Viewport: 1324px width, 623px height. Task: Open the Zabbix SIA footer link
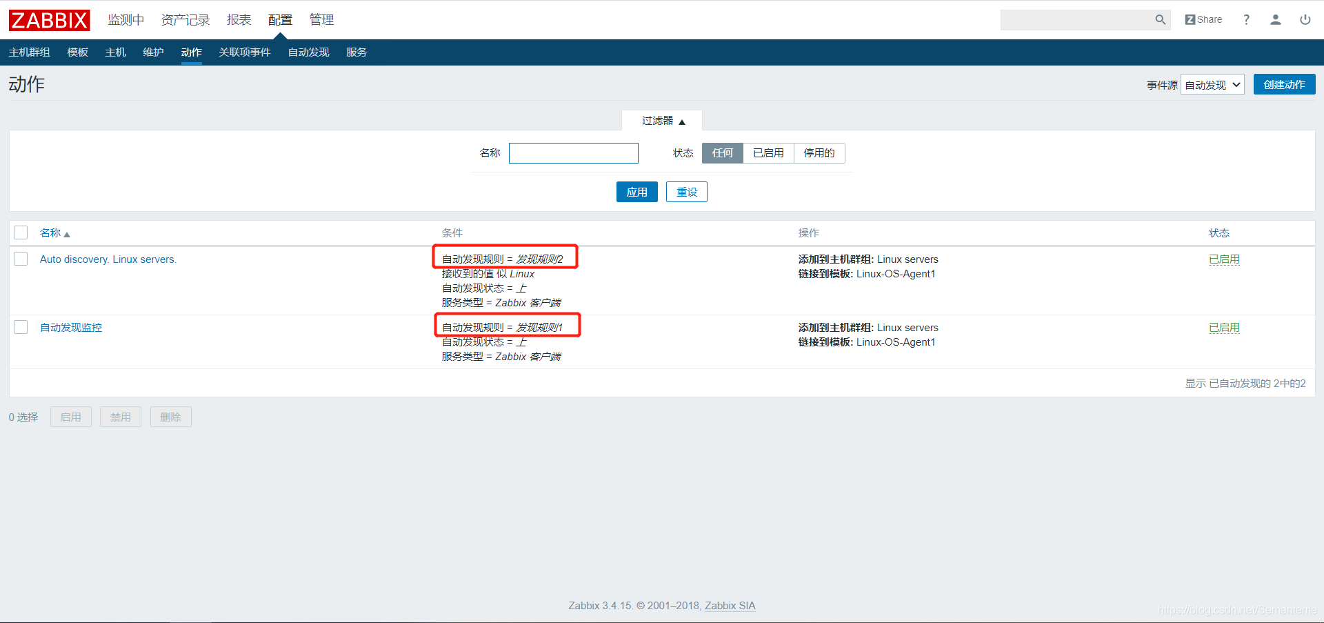pyautogui.click(x=730, y=606)
